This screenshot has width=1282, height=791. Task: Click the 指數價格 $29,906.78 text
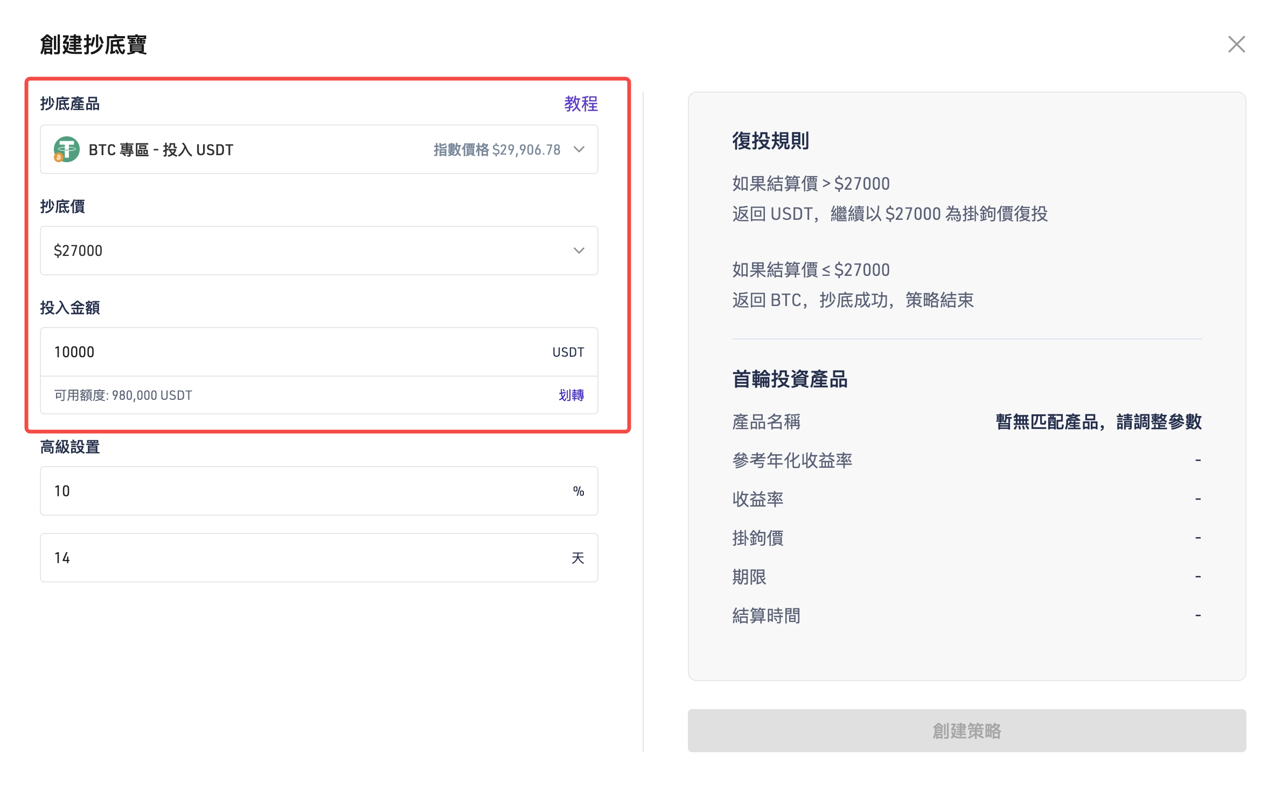point(497,149)
